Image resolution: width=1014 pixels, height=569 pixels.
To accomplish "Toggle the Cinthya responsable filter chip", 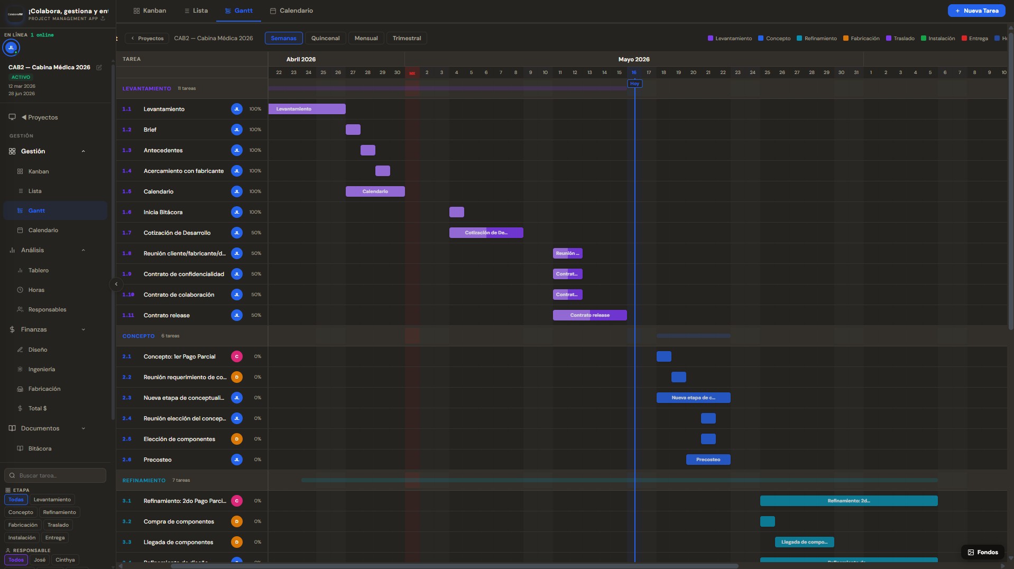I will point(65,560).
